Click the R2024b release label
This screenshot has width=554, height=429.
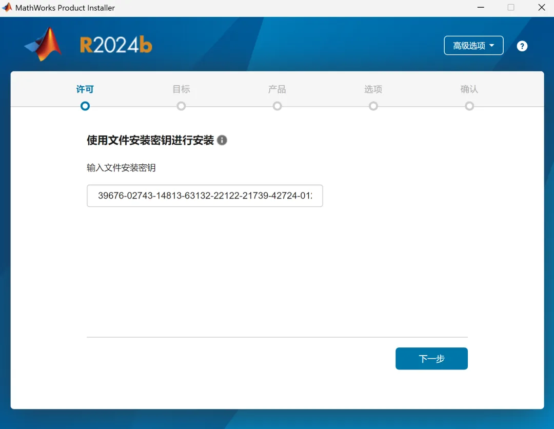pyautogui.click(x=116, y=45)
